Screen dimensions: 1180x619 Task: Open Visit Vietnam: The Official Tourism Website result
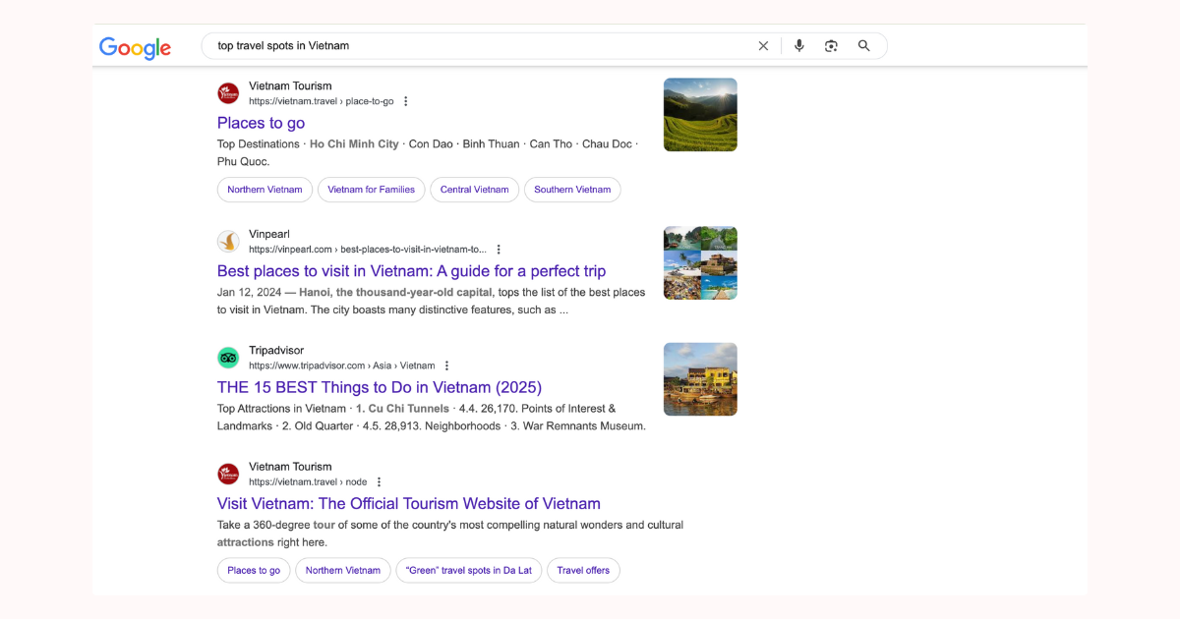coord(409,504)
